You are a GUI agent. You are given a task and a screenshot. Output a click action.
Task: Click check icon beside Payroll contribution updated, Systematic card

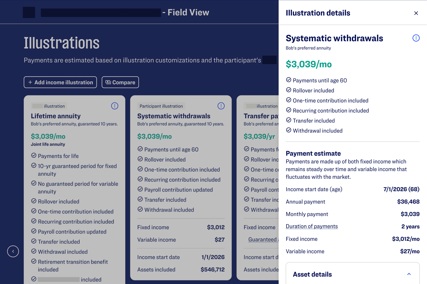(140, 189)
